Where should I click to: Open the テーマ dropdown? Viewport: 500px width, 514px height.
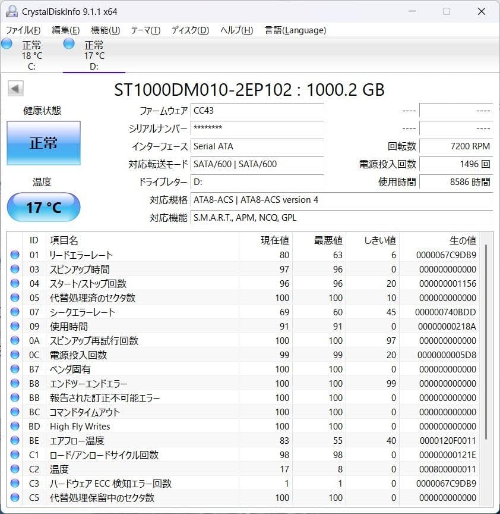point(144,30)
